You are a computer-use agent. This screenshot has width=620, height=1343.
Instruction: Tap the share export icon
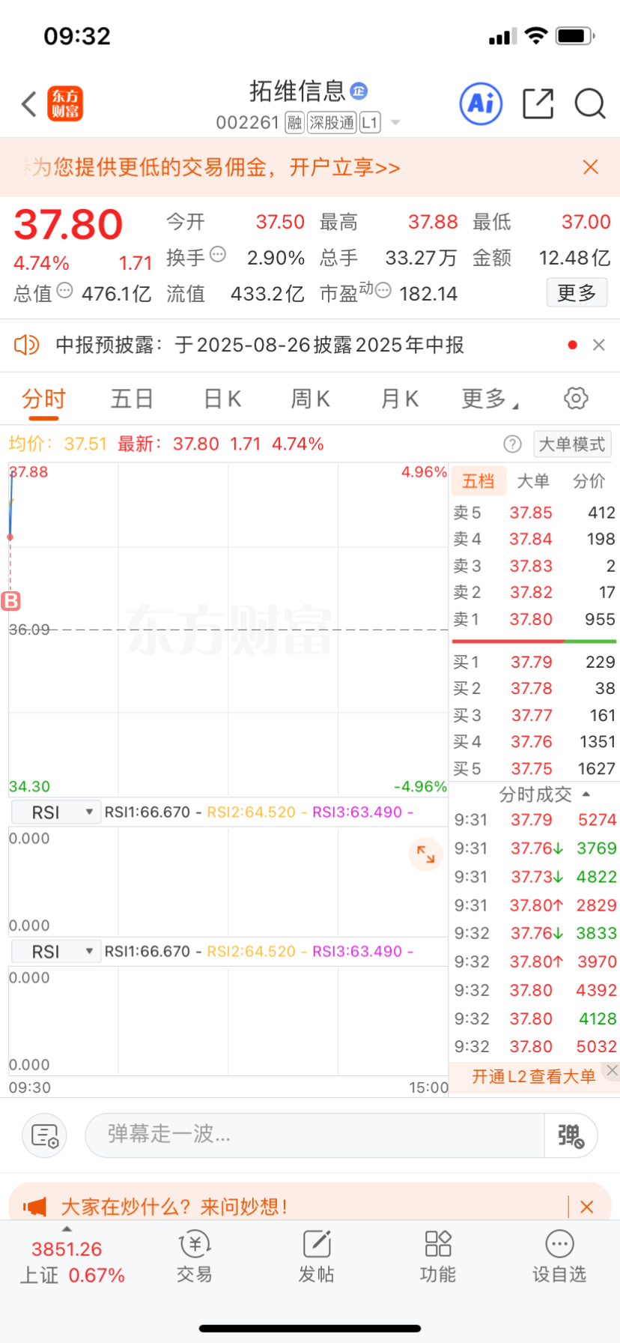click(538, 103)
